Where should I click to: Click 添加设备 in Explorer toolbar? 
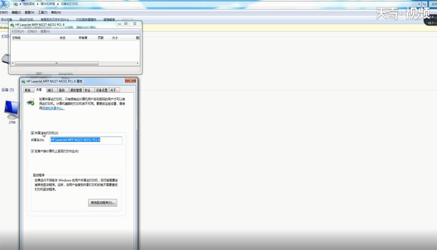click(x=6, y=19)
